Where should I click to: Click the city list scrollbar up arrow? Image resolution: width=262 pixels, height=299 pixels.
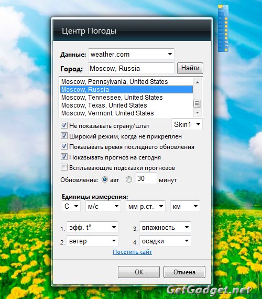tap(198, 82)
